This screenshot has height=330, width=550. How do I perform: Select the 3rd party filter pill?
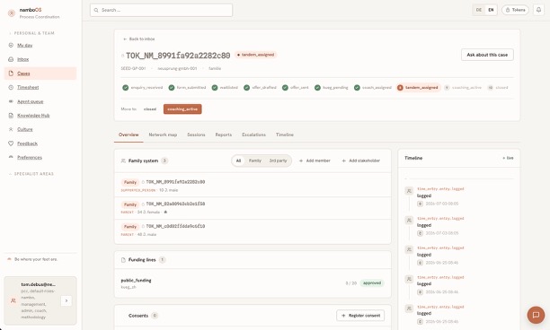click(x=278, y=161)
